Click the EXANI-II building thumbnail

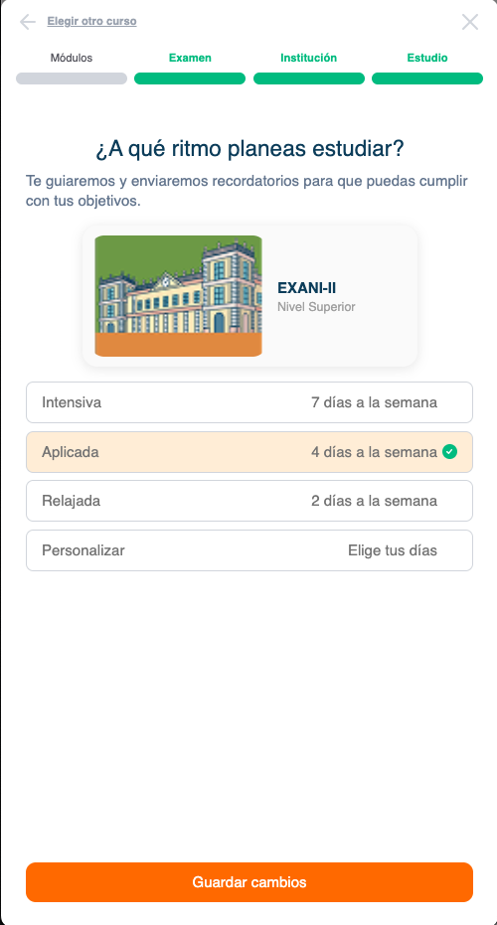click(178, 295)
